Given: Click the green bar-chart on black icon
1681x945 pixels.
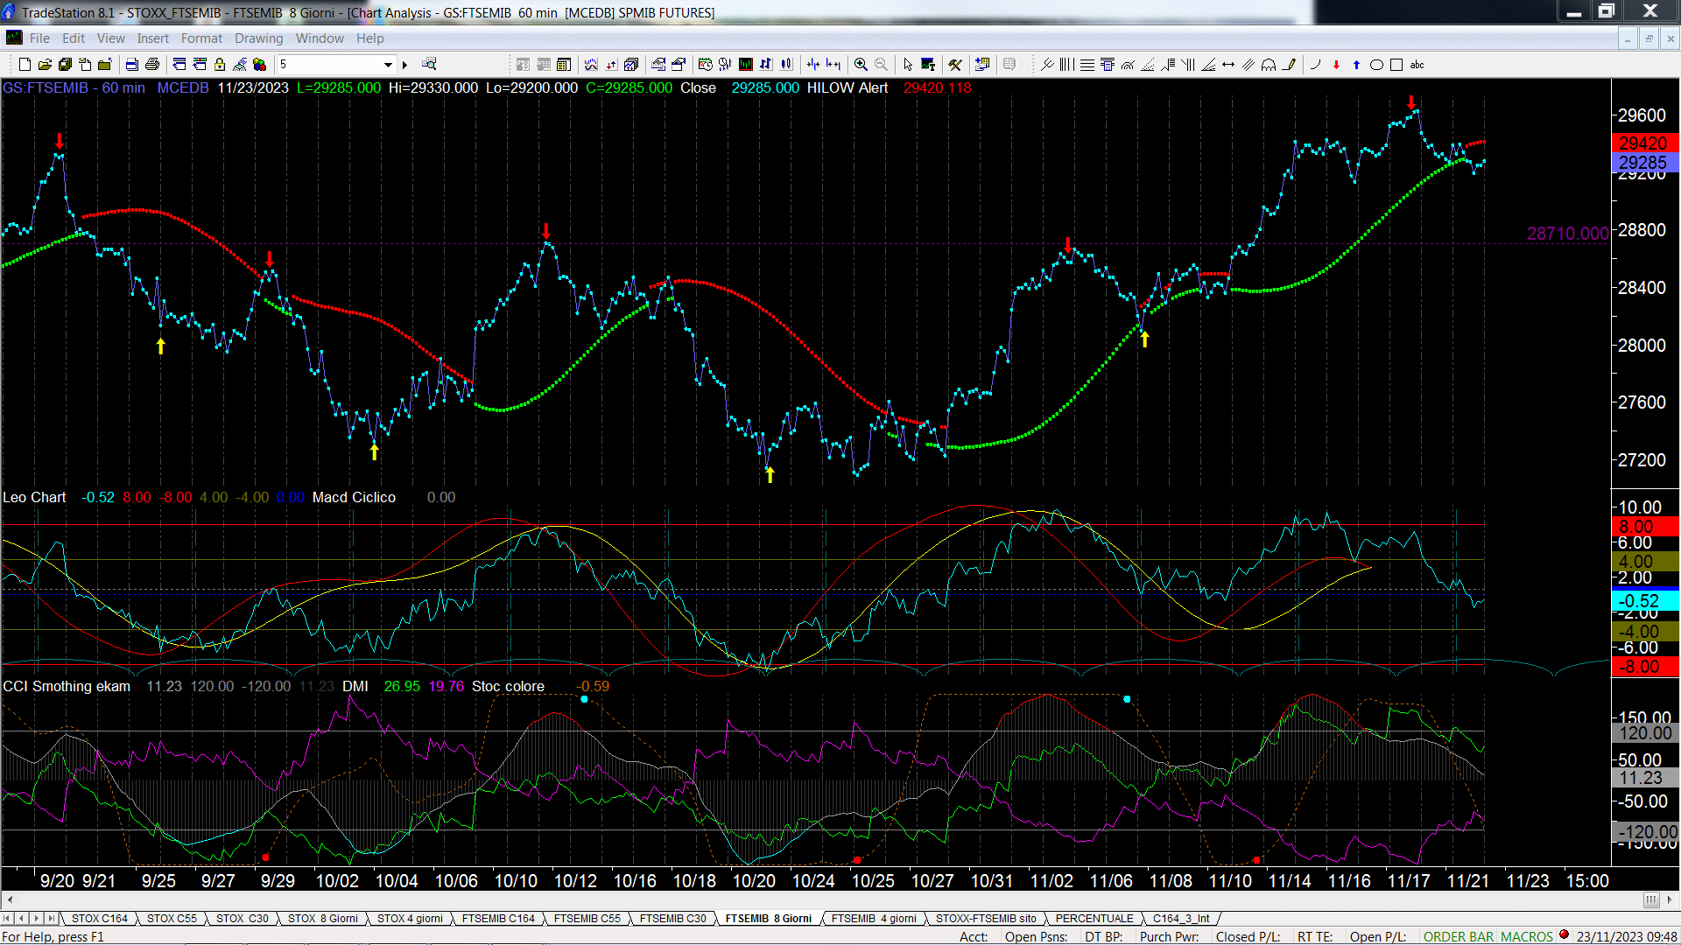Looking at the screenshot, I should tap(745, 65).
